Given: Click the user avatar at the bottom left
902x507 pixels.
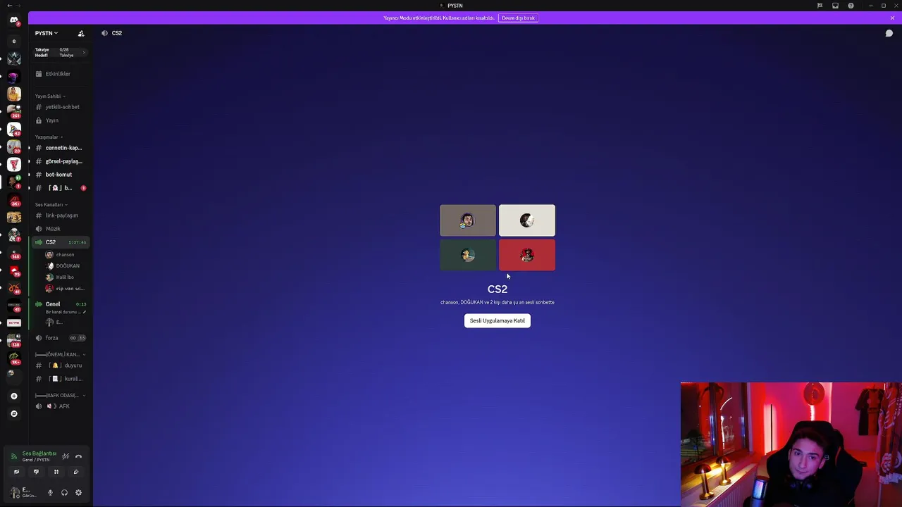Looking at the screenshot, I should (x=15, y=493).
